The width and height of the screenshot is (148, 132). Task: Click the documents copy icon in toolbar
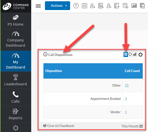(142, 6)
